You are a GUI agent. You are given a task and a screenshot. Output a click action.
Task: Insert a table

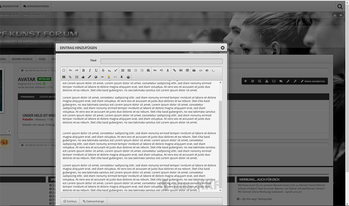tap(187, 71)
